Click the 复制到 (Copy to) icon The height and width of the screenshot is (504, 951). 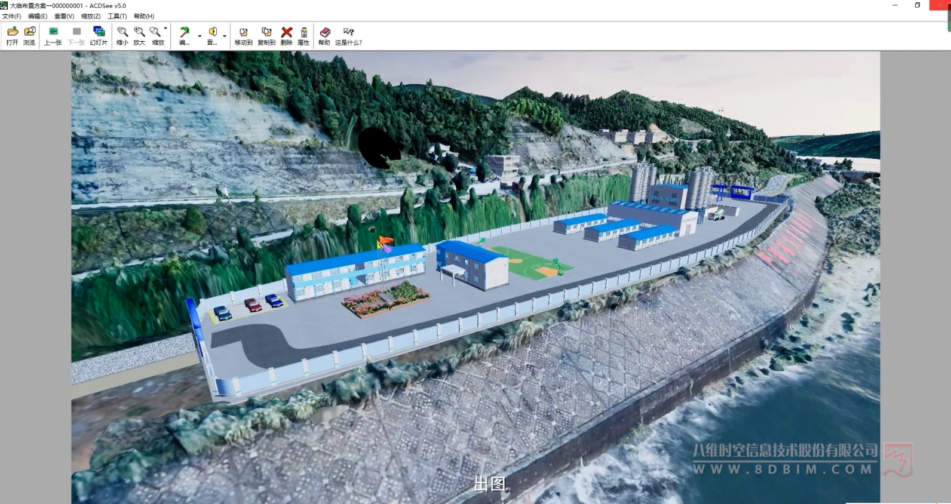coord(266,35)
